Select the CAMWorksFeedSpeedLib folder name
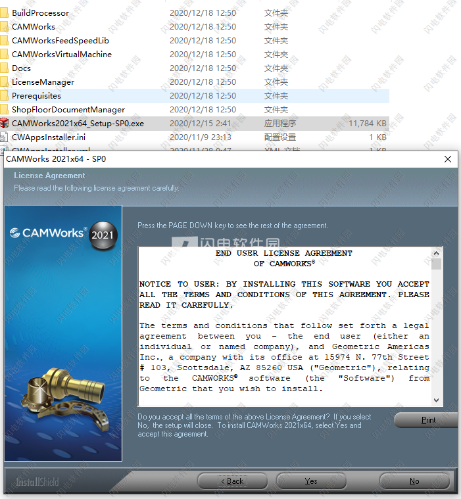 pyautogui.click(x=61, y=40)
